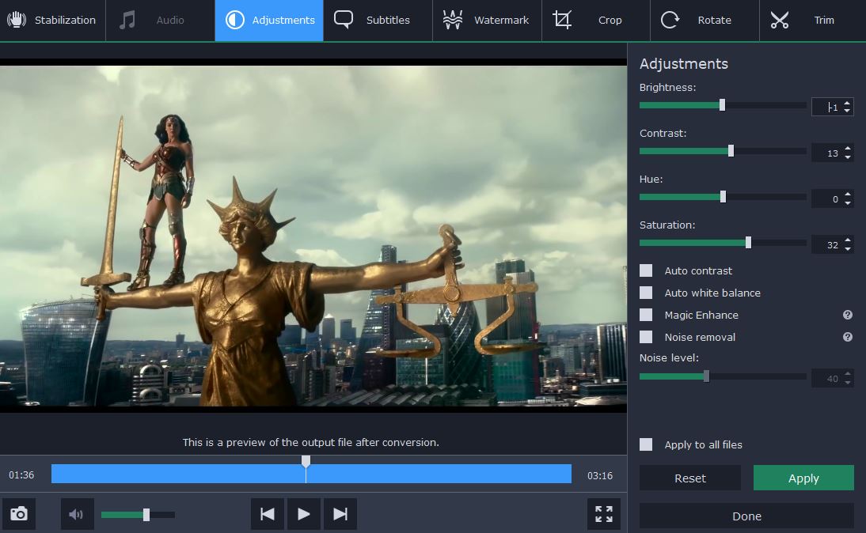Click the Saturation slider handle
This screenshot has width=866, height=533.
[748, 242]
